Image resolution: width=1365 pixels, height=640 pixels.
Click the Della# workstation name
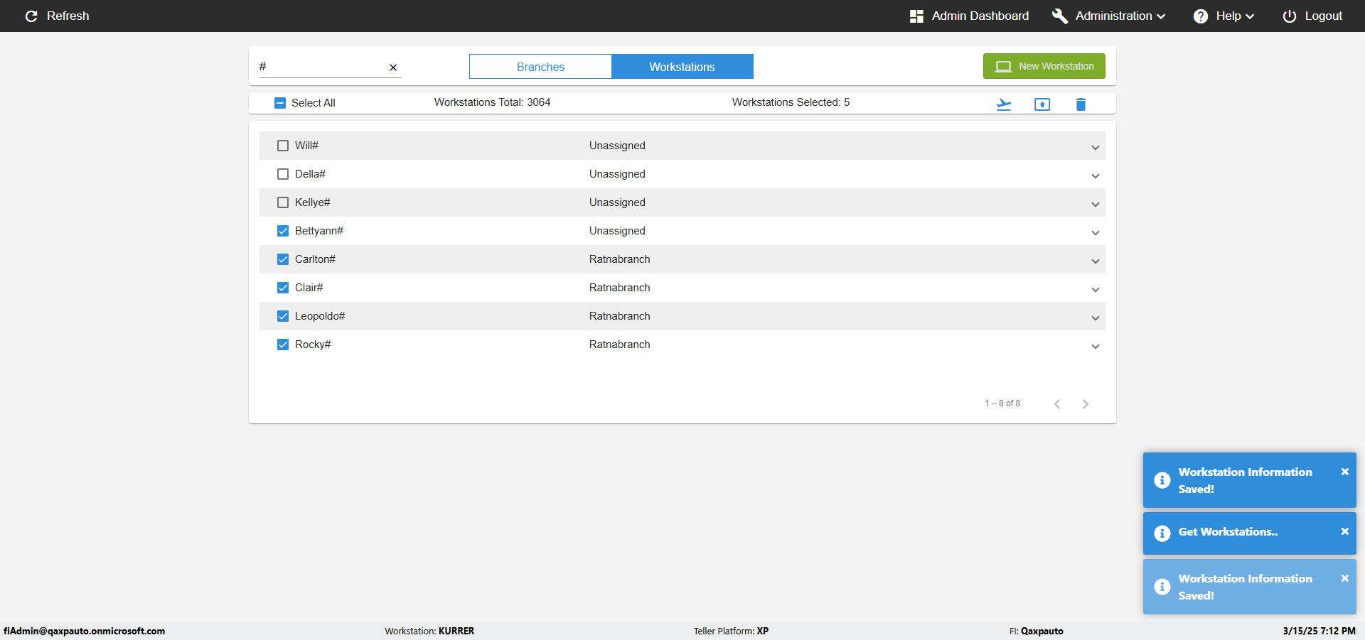pos(310,174)
